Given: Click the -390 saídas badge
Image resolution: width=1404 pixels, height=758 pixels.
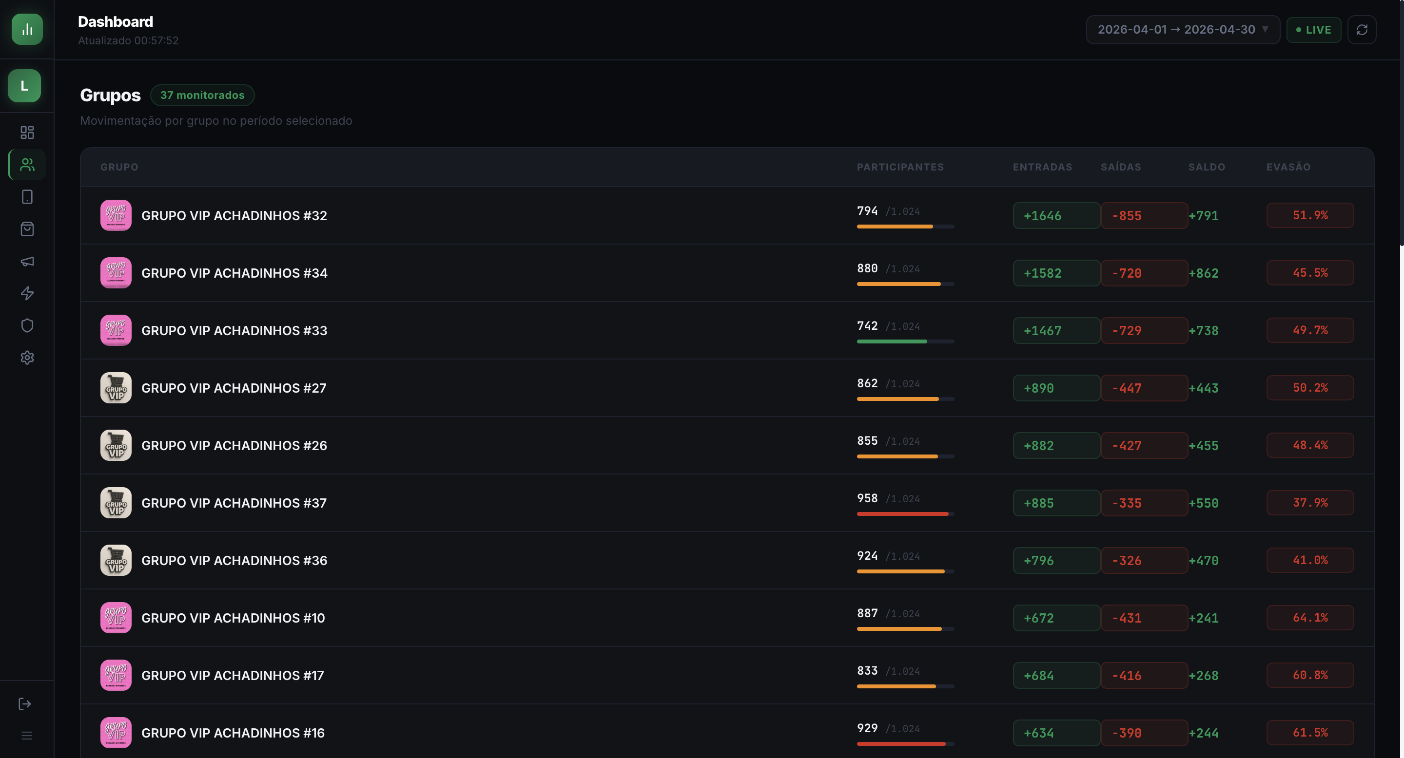Looking at the screenshot, I should pos(1144,733).
